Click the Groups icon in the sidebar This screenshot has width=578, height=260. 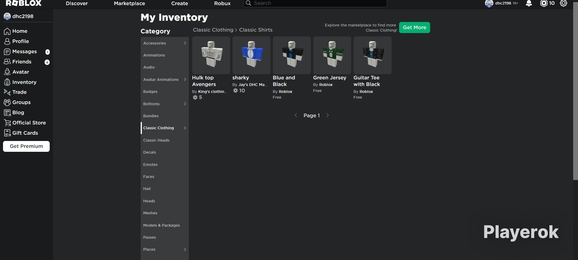[7, 102]
